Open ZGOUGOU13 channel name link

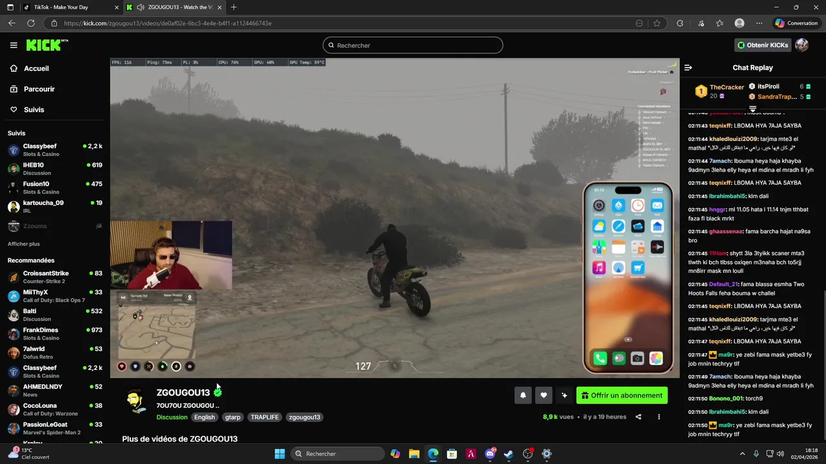[x=183, y=392]
